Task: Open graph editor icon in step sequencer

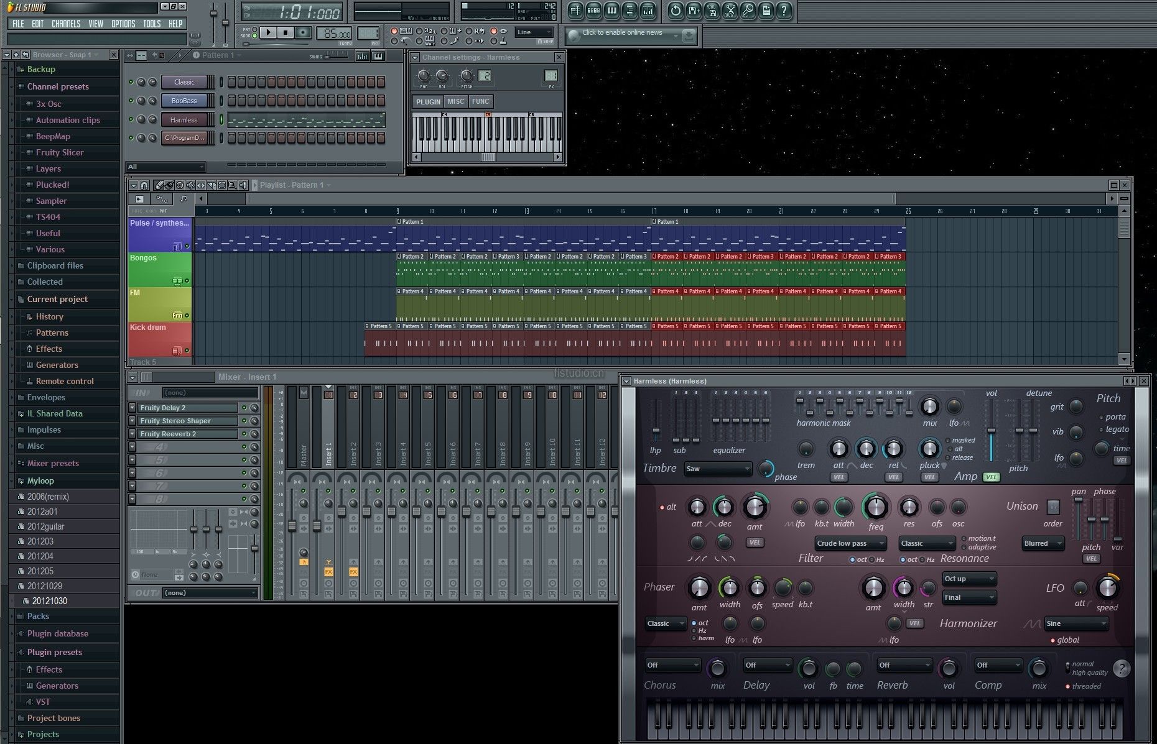Action: tap(363, 56)
